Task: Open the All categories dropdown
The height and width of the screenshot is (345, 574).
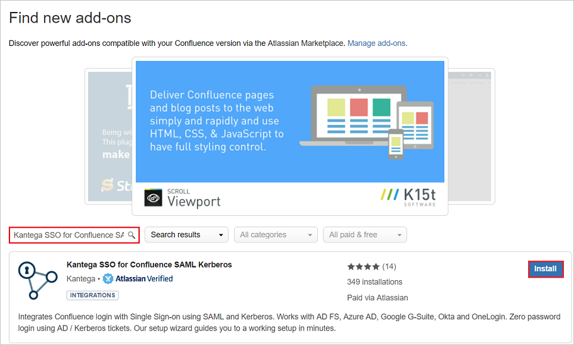Action: [x=276, y=235]
